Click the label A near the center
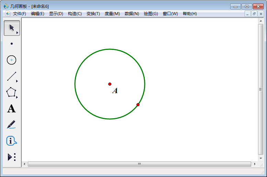The width and height of the screenshot is (267, 177). point(115,91)
